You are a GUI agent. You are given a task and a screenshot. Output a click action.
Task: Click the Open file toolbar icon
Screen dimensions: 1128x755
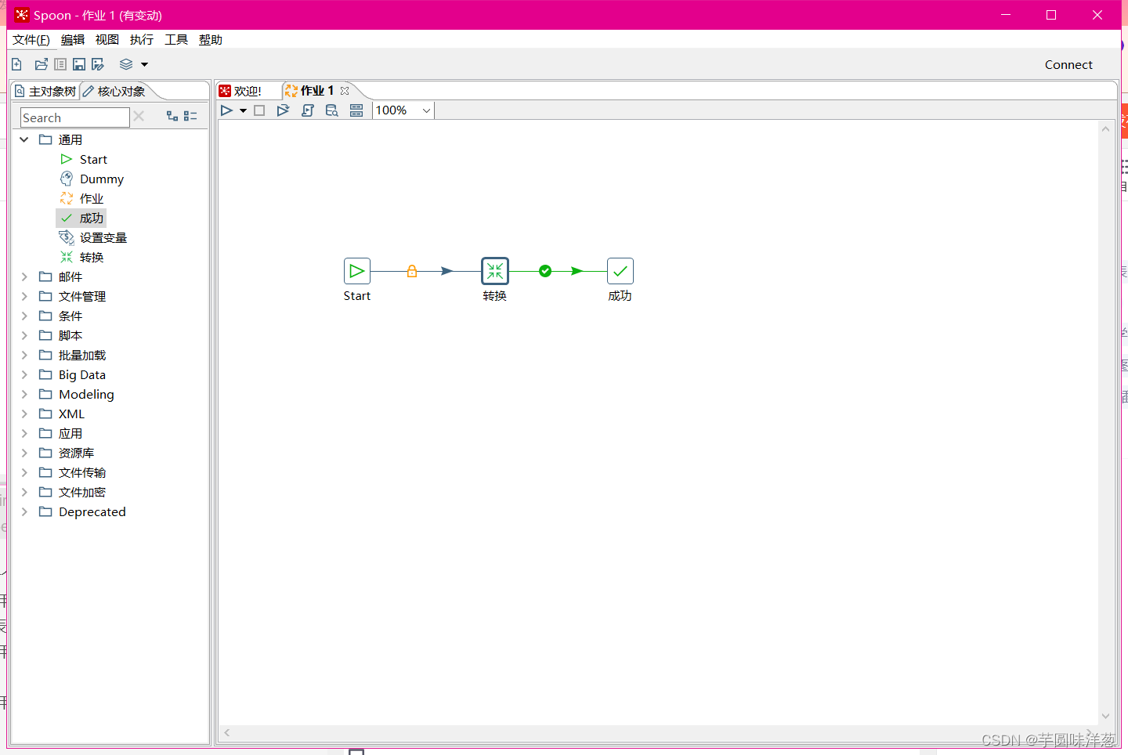[x=41, y=64]
